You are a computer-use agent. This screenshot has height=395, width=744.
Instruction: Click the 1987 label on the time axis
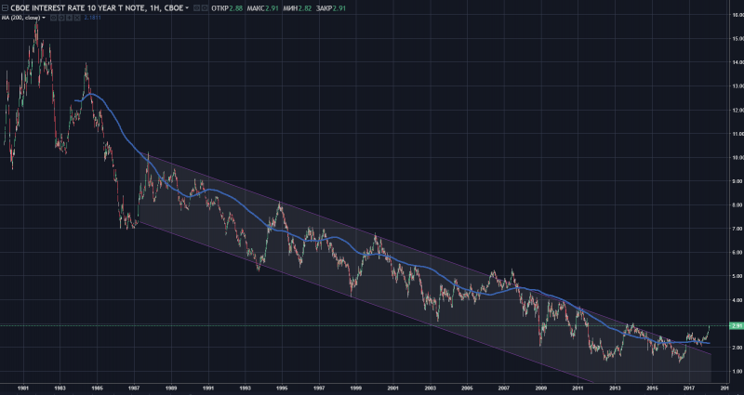(134, 387)
